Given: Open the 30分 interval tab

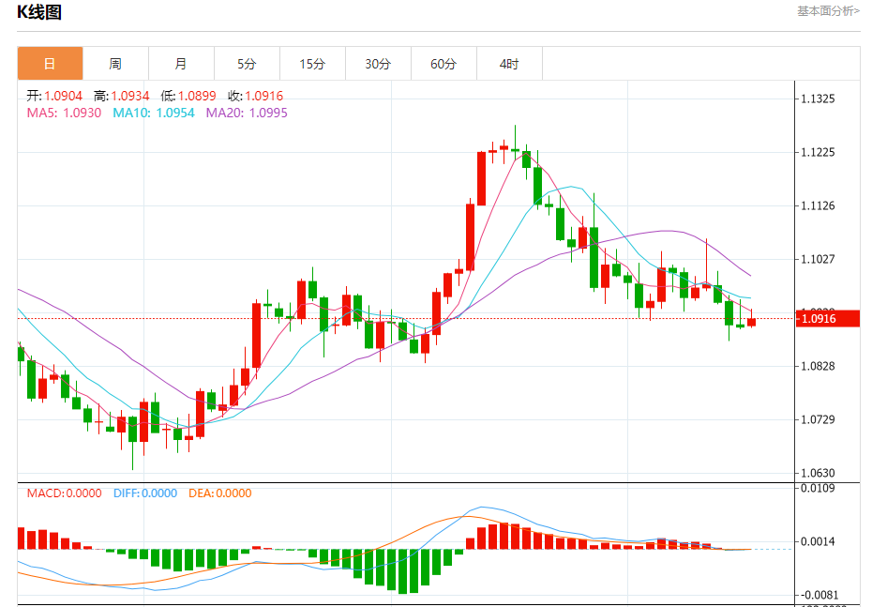Looking at the screenshot, I should [378, 64].
